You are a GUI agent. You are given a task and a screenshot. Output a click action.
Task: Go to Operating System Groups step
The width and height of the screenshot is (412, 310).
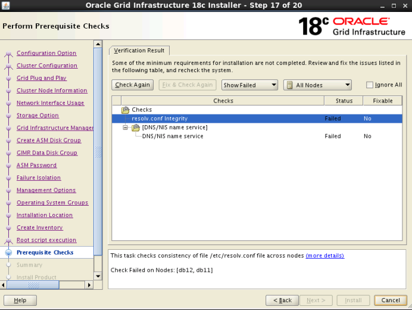(x=52, y=203)
